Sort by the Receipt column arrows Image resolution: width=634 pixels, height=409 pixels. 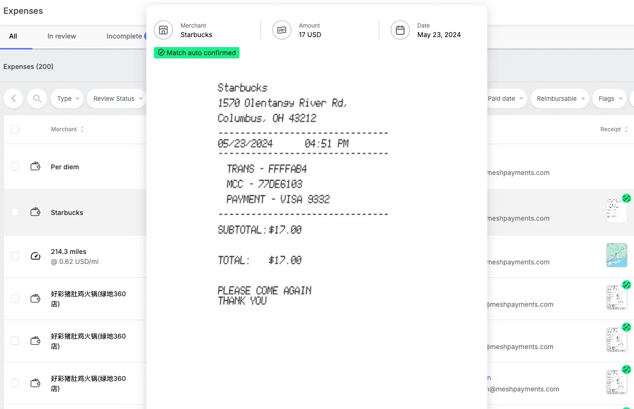click(626, 129)
